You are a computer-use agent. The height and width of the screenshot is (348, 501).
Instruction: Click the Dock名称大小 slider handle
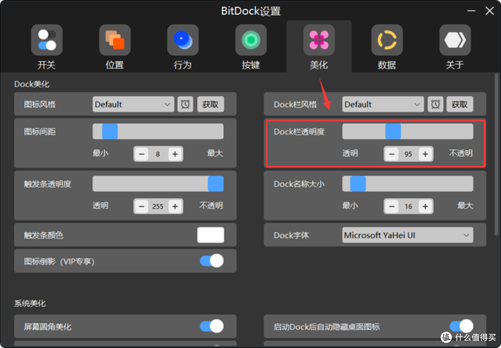point(358,184)
